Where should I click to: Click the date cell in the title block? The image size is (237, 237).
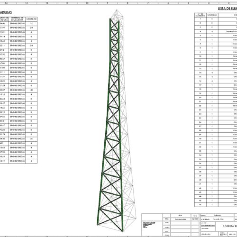click(195, 219)
